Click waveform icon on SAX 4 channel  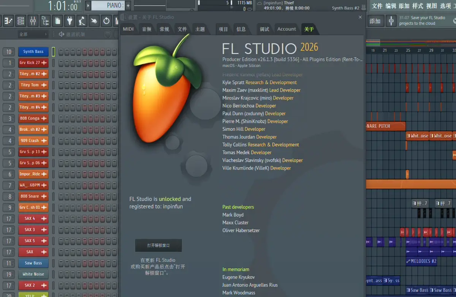pos(44,219)
